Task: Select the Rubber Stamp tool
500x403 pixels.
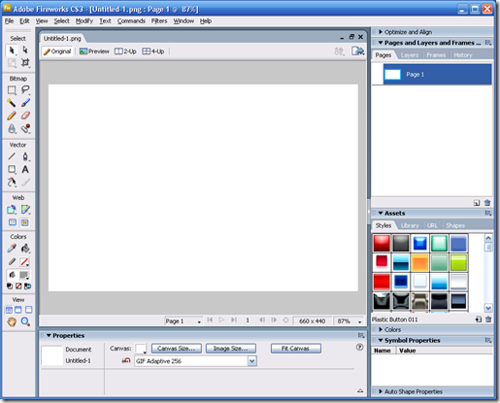Action: coord(25,128)
